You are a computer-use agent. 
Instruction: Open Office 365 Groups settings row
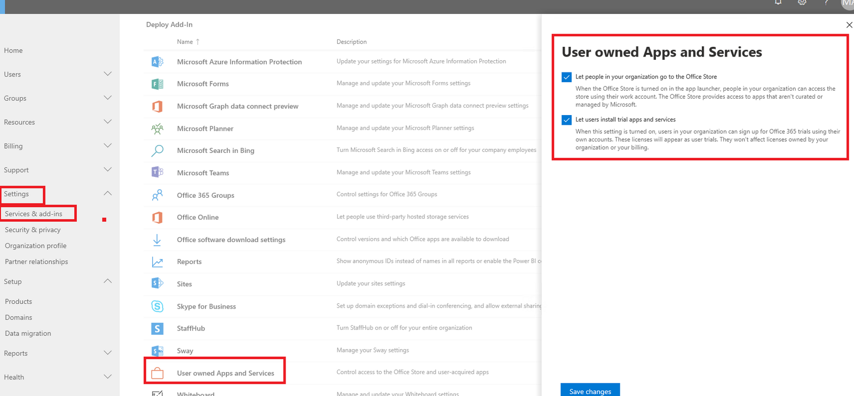click(343, 195)
